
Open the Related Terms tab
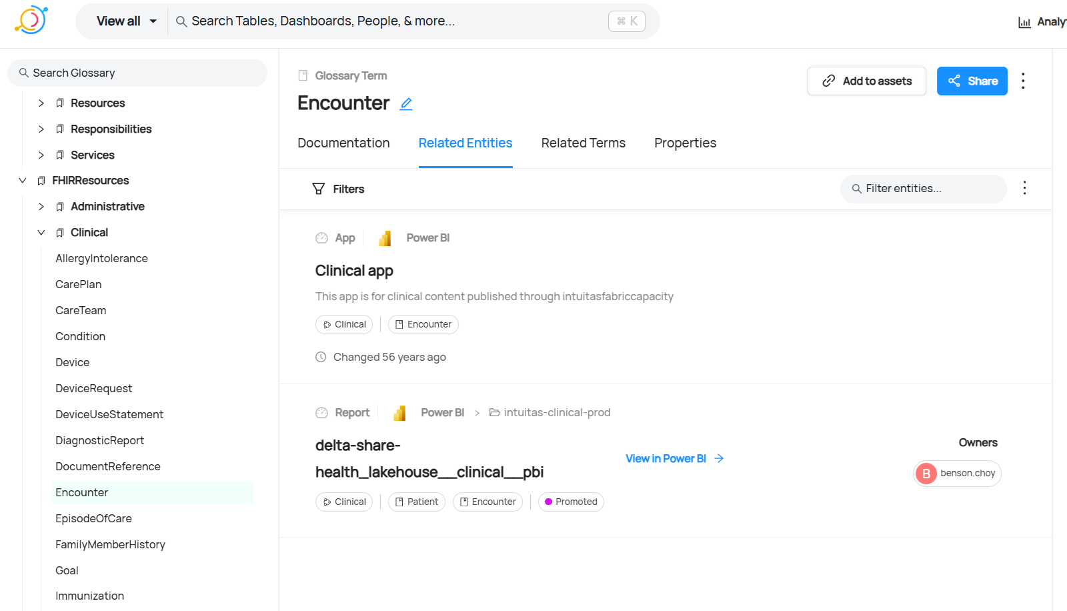click(583, 143)
